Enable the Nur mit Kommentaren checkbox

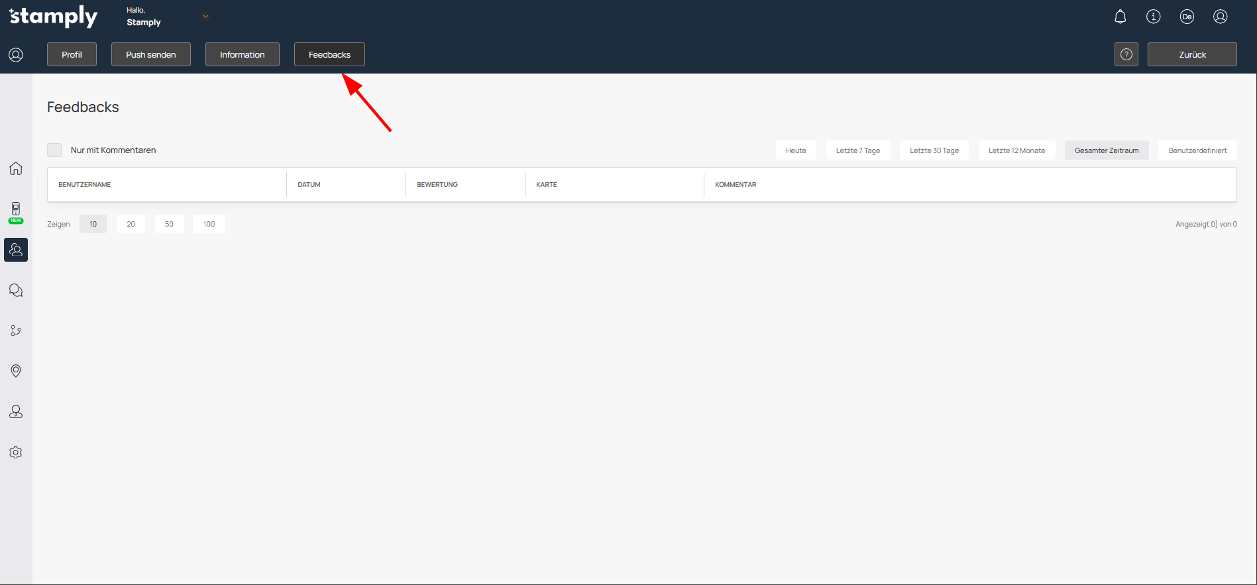54,150
